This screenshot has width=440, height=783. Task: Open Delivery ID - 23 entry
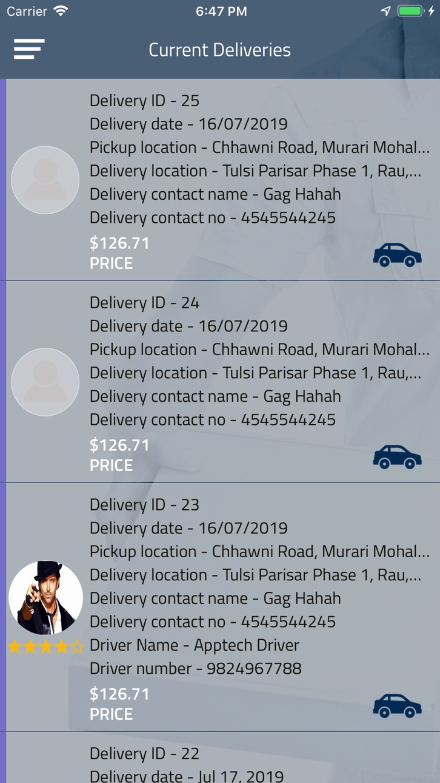(220, 607)
